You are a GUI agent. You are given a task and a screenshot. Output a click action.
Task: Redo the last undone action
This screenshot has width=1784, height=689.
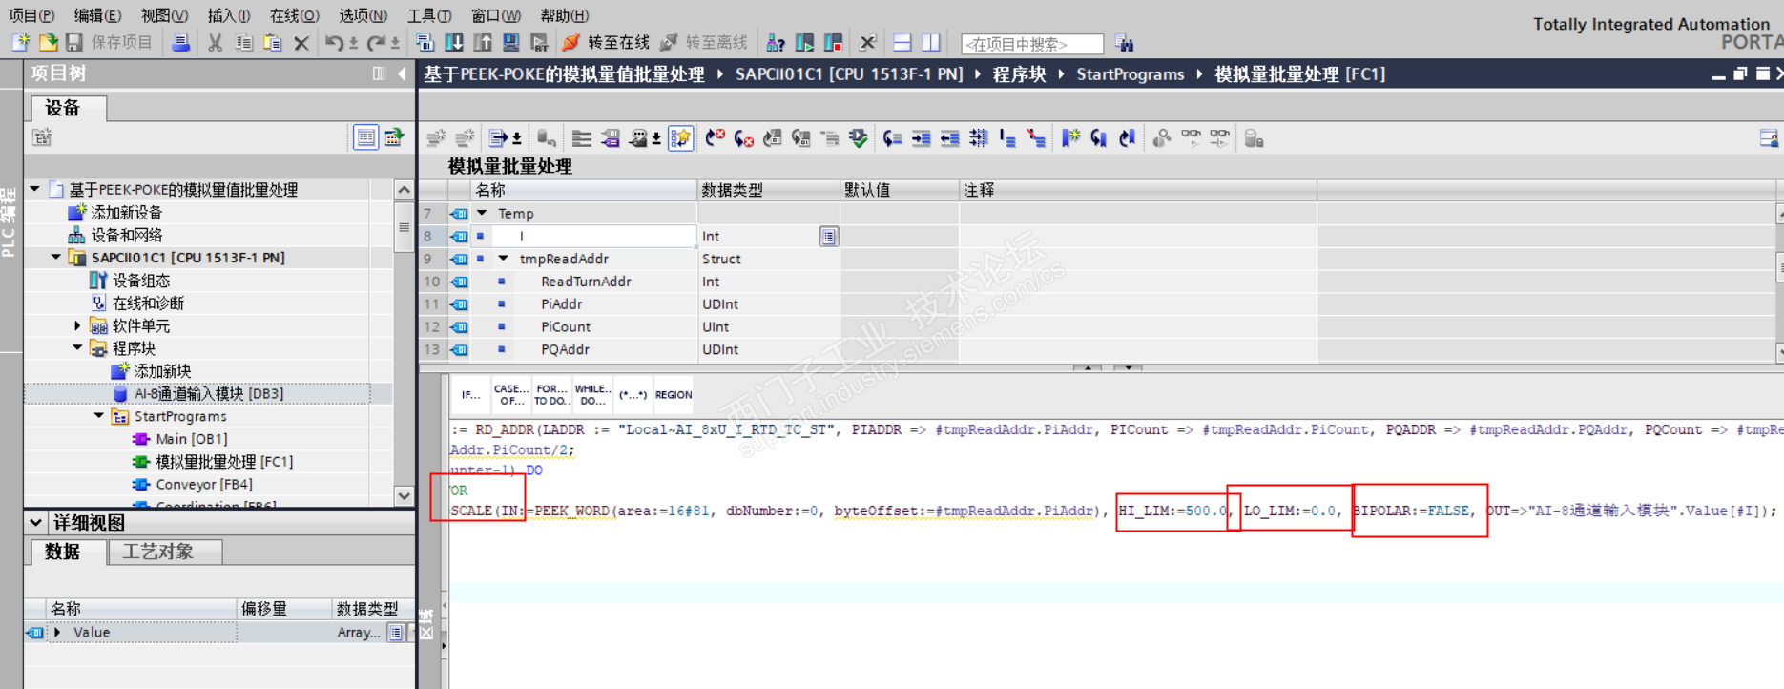coord(377,43)
